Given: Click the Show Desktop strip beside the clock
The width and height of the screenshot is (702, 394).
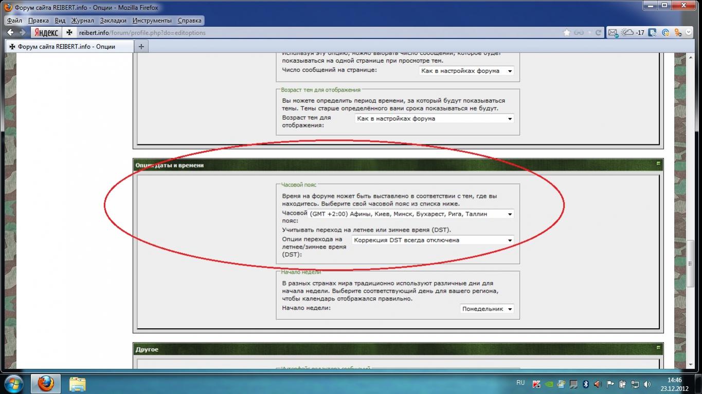Looking at the screenshot, I should 698,384.
